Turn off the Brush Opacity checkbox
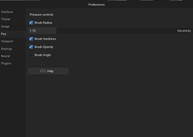The height and width of the screenshot is (137, 193). coord(31,47)
